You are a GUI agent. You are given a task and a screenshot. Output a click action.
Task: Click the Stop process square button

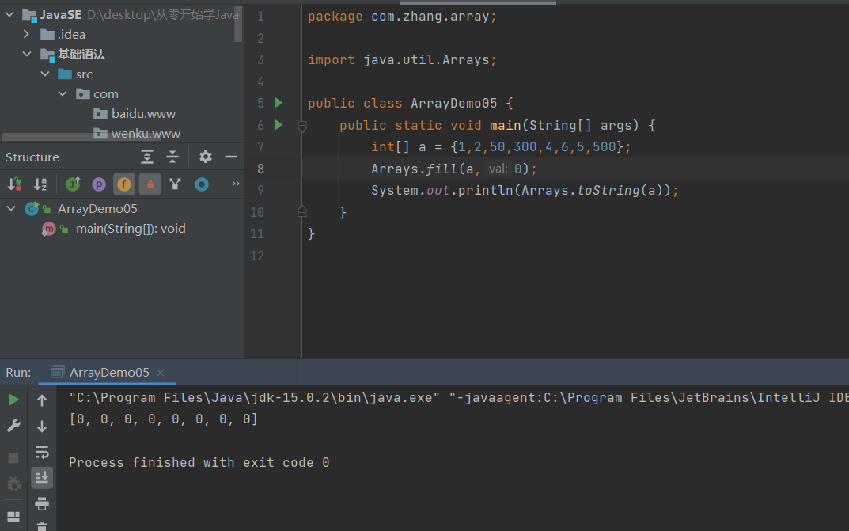13,458
